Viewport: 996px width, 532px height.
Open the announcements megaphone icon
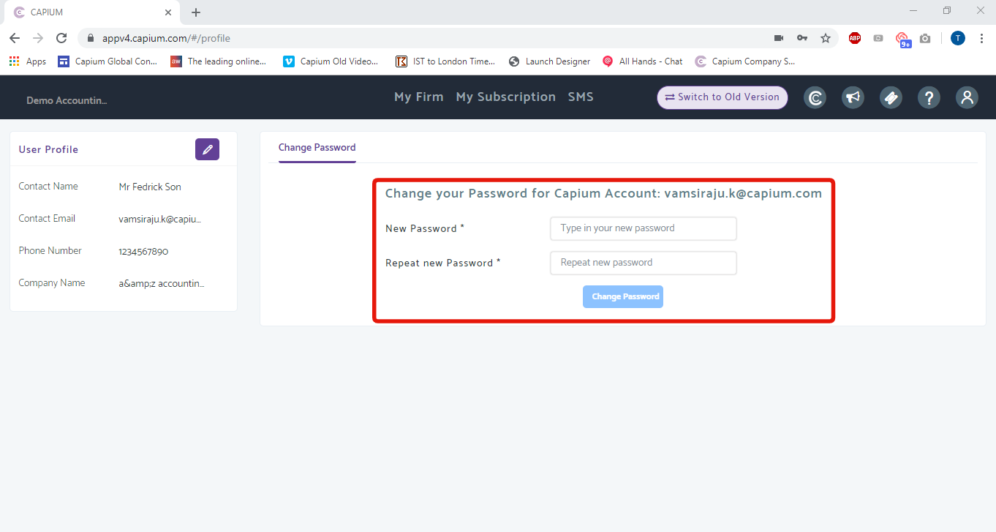[x=853, y=97]
